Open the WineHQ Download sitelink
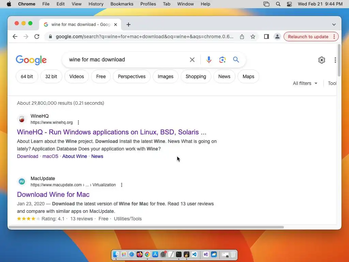 28,156
